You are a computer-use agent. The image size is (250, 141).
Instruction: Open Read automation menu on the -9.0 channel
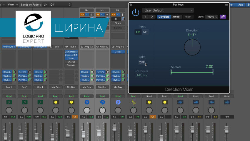[165, 96]
